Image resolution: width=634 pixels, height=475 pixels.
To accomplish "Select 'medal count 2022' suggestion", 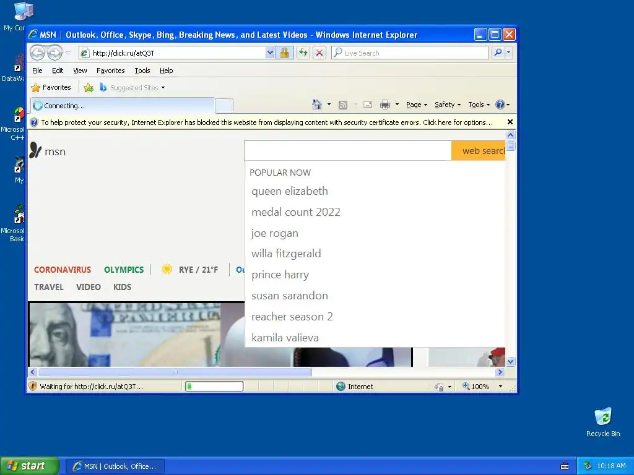I will point(295,212).
